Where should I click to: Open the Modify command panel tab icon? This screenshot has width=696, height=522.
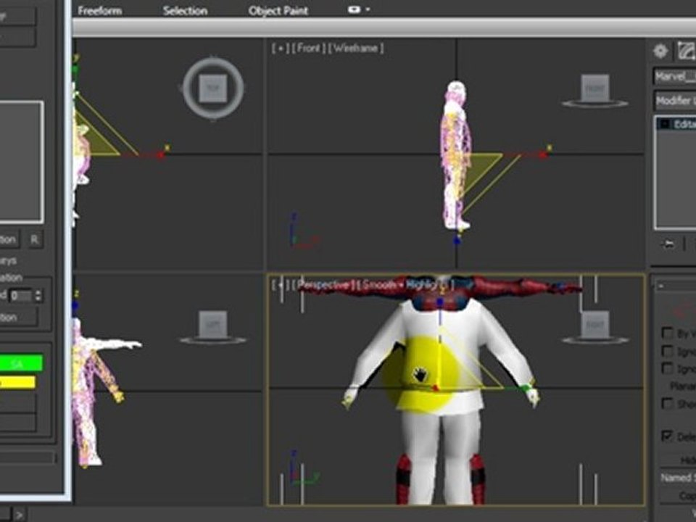[x=687, y=51]
